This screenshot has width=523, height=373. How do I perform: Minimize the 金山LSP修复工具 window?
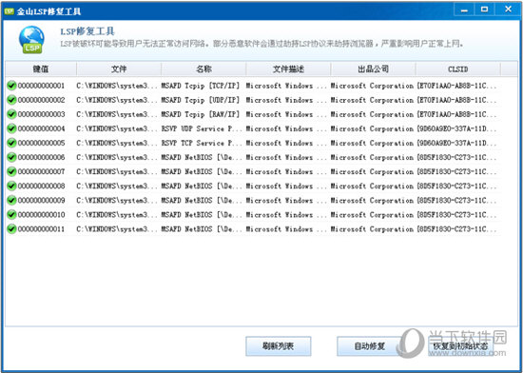click(x=464, y=10)
